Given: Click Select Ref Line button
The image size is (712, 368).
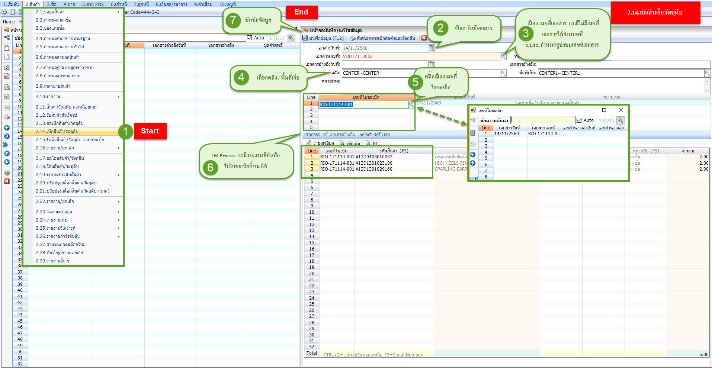Looking at the screenshot, I should coord(374,135).
